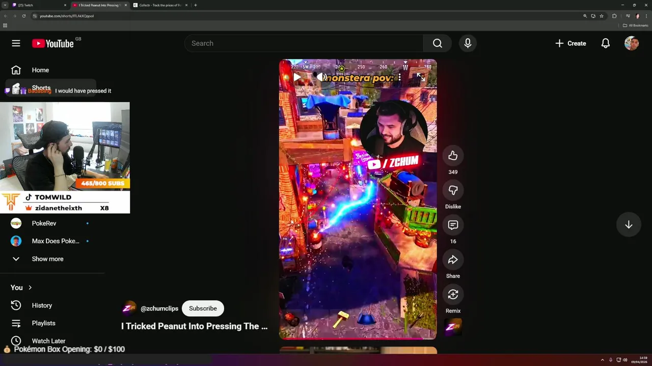The image size is (652, 366).
Task: Share this Short
Action: click(453, 260)
